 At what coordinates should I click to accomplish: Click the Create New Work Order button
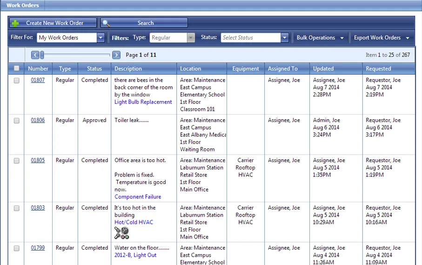[53, 23]
